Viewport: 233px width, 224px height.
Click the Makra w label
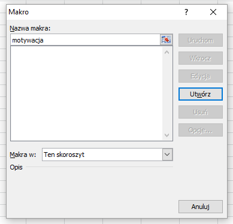point(23,155)
